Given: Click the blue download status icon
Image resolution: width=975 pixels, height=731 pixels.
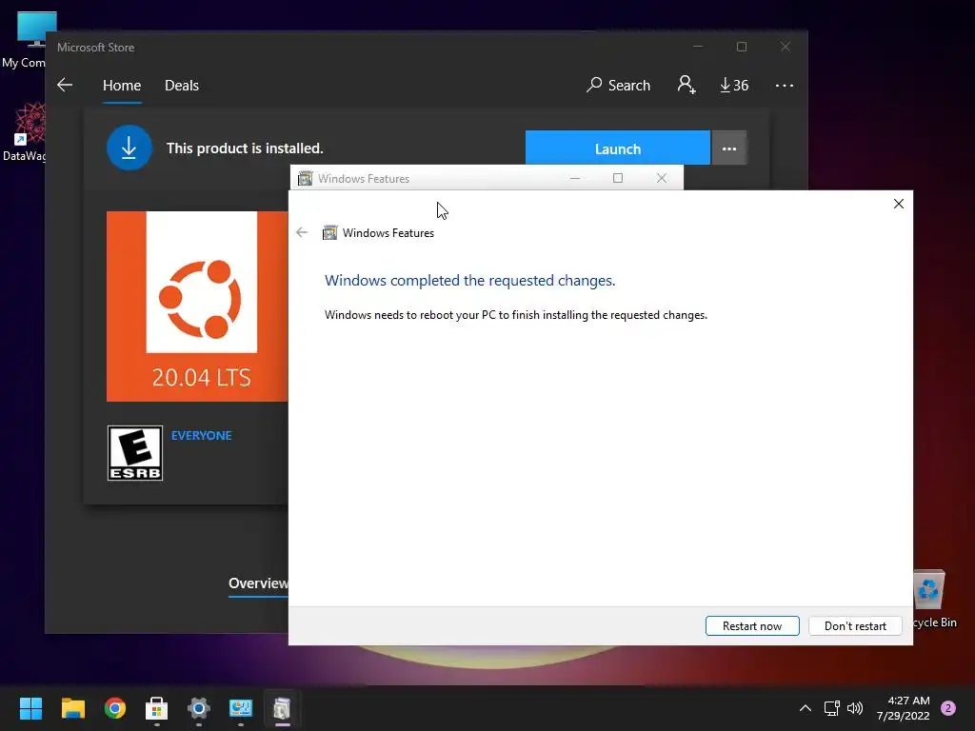Looking at the screenshot, I should (129, 148).
